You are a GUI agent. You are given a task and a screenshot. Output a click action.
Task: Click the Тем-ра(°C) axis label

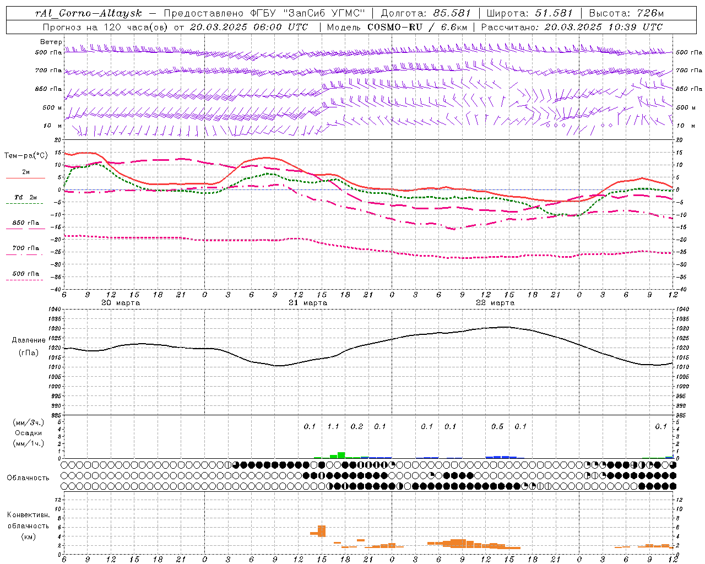[26, 156]
